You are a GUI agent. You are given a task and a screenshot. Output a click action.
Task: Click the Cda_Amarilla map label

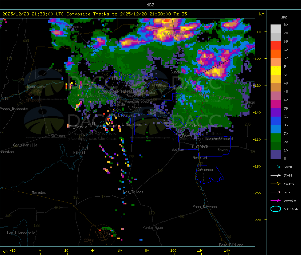tap(25, 145)
